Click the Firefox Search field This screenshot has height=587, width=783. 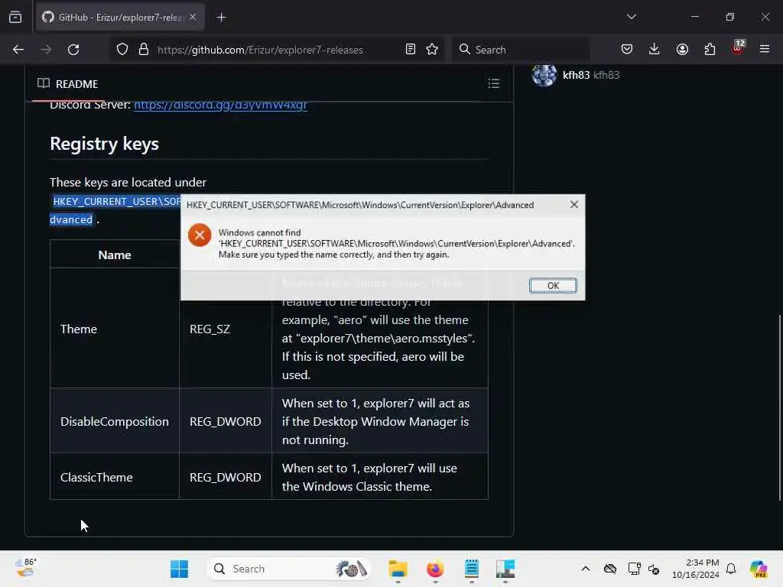521,50
